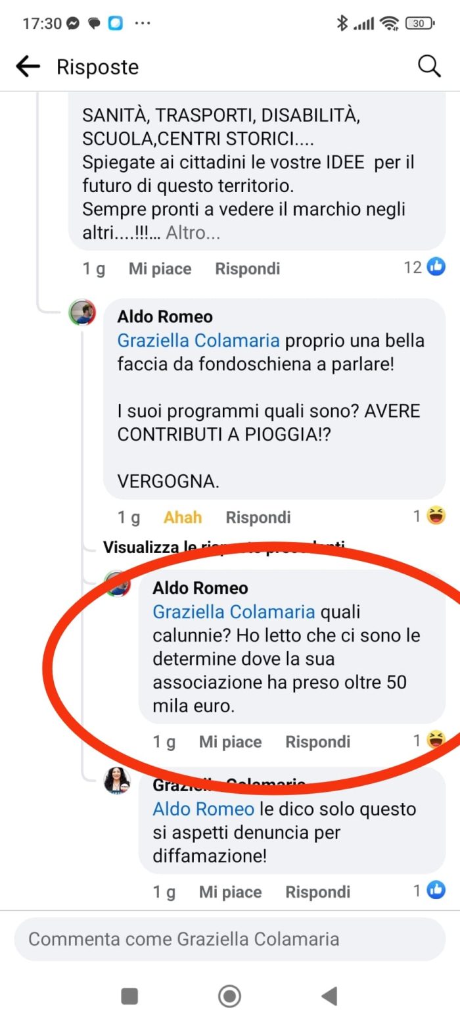Tap the laughing emoji on 'faccia da fondoschiena' comment
Viewport: 460px width, 1024px height.
click(436, 516)
